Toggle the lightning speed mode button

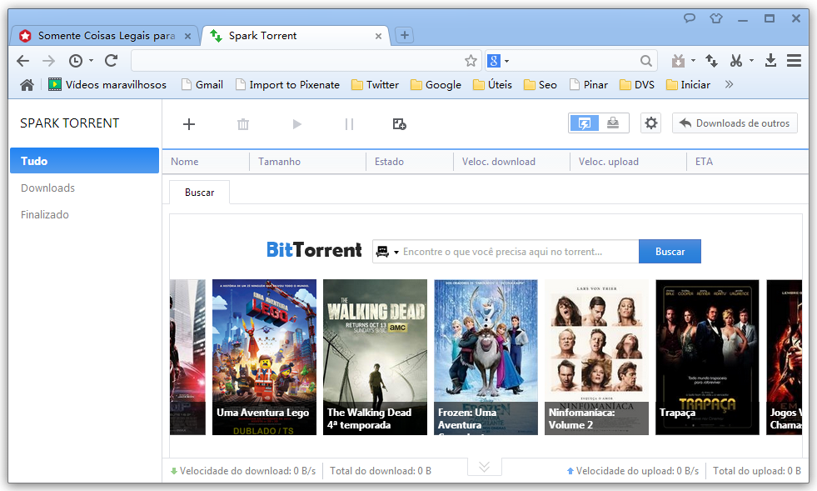584,123
